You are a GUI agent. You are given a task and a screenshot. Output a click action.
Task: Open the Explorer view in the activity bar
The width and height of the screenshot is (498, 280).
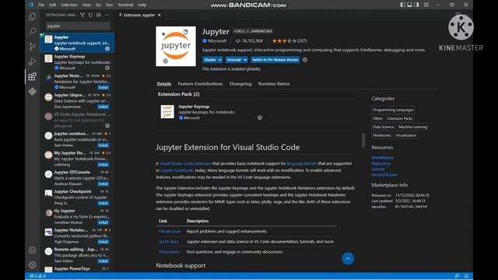tap(33, 16)
